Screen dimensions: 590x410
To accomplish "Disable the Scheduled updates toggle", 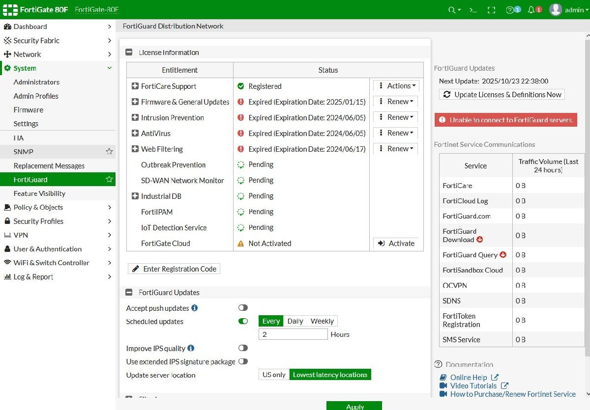I will (x=243, y=321).
